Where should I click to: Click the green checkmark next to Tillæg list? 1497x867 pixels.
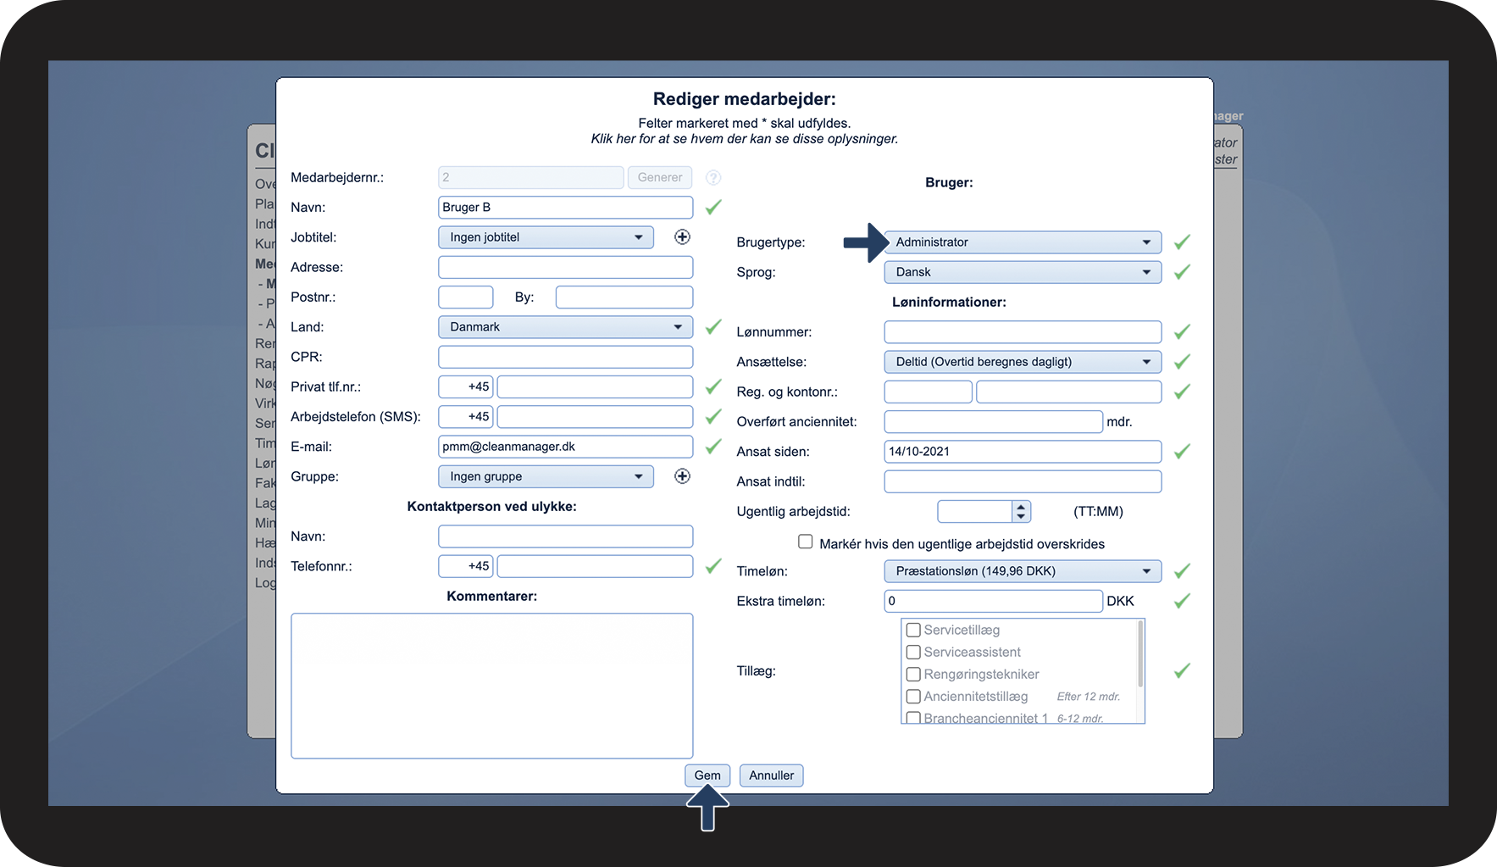click(1182, 670)
